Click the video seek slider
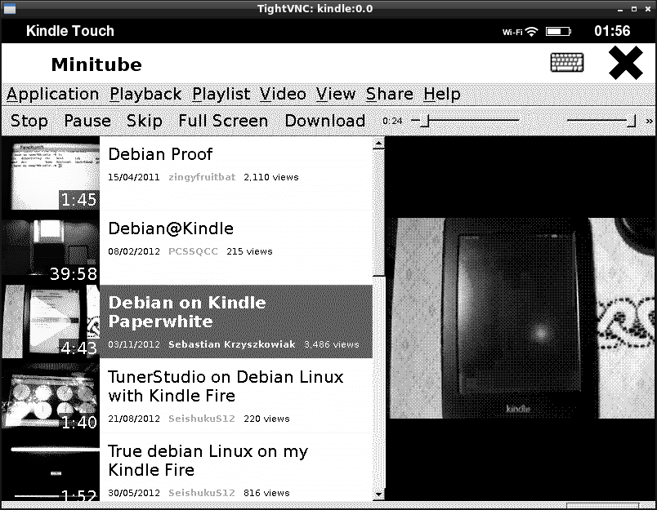657x510 pixels. coord(465,121)
